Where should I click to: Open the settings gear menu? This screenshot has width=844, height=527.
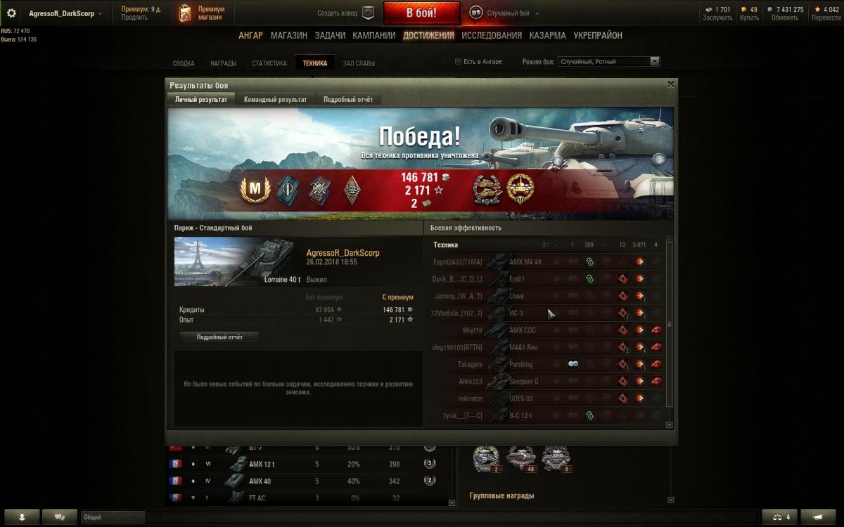coord(11,13)
